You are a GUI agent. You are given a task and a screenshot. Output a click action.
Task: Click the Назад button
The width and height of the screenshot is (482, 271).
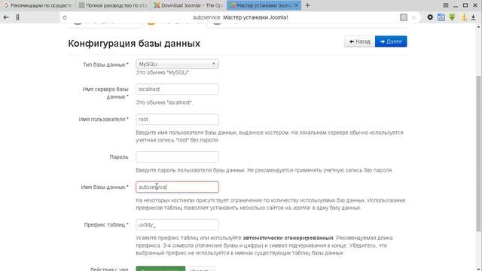point(360,41)
